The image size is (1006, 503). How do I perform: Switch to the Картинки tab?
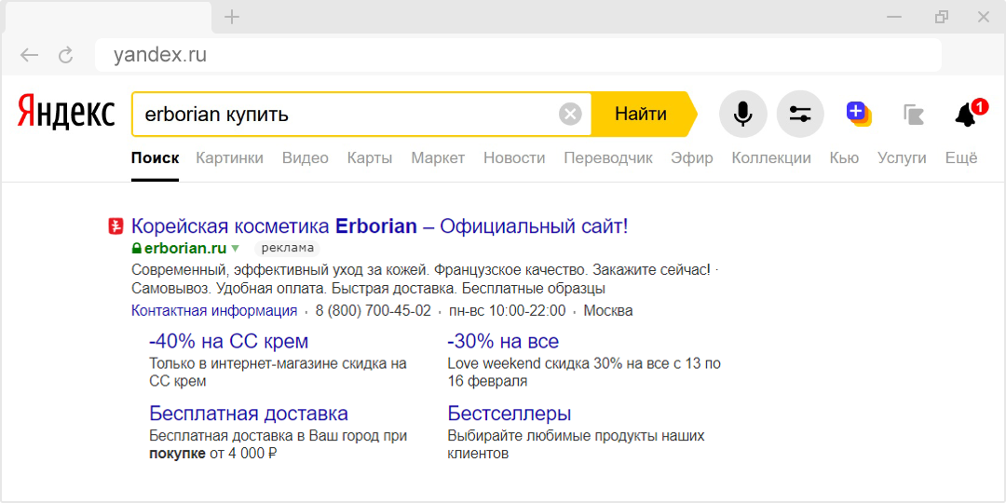pyautogui.click(x=229, y=158)
